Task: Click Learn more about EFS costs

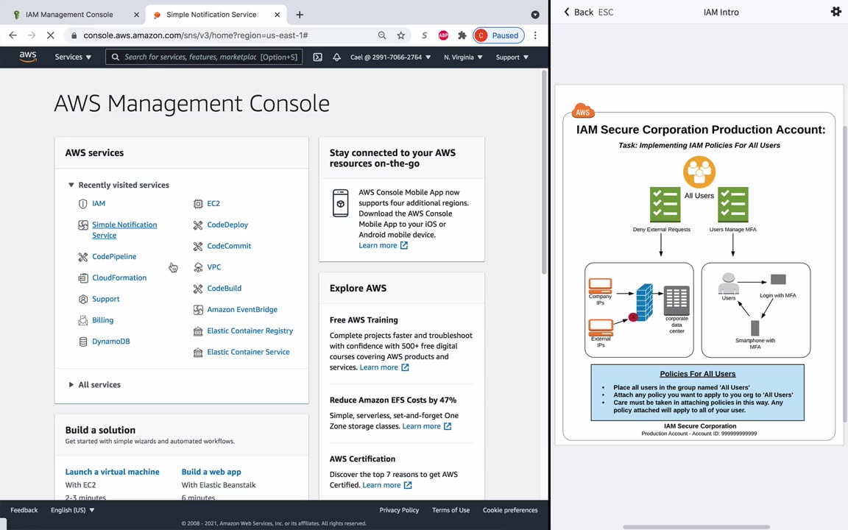Action: tap(427, 426)
